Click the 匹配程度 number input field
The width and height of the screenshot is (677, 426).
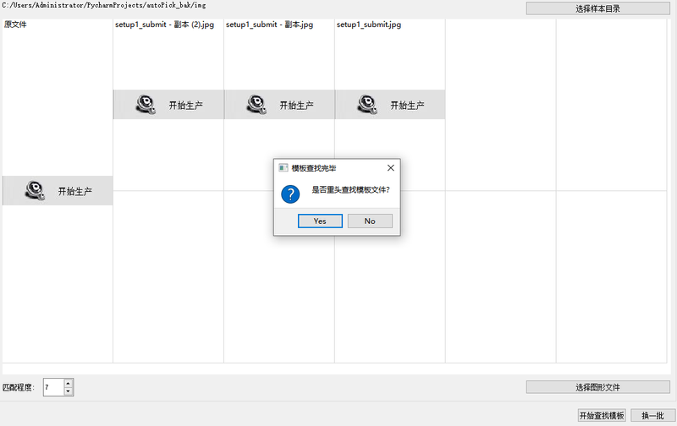53,387
